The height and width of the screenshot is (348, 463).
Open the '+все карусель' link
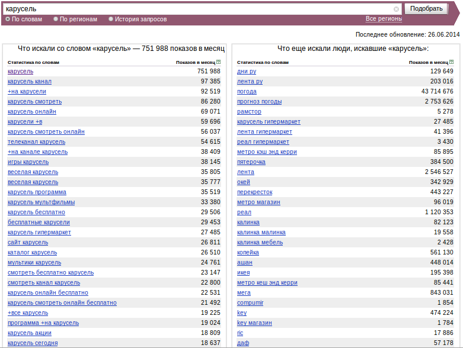(28, 312)
